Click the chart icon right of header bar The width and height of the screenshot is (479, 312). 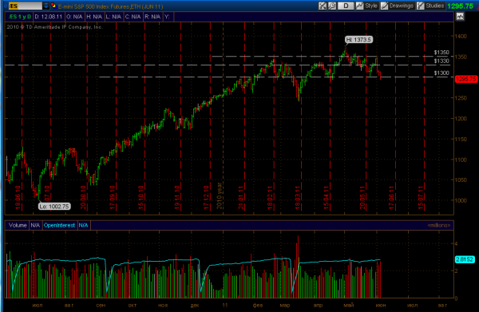[x=460, y=17]
